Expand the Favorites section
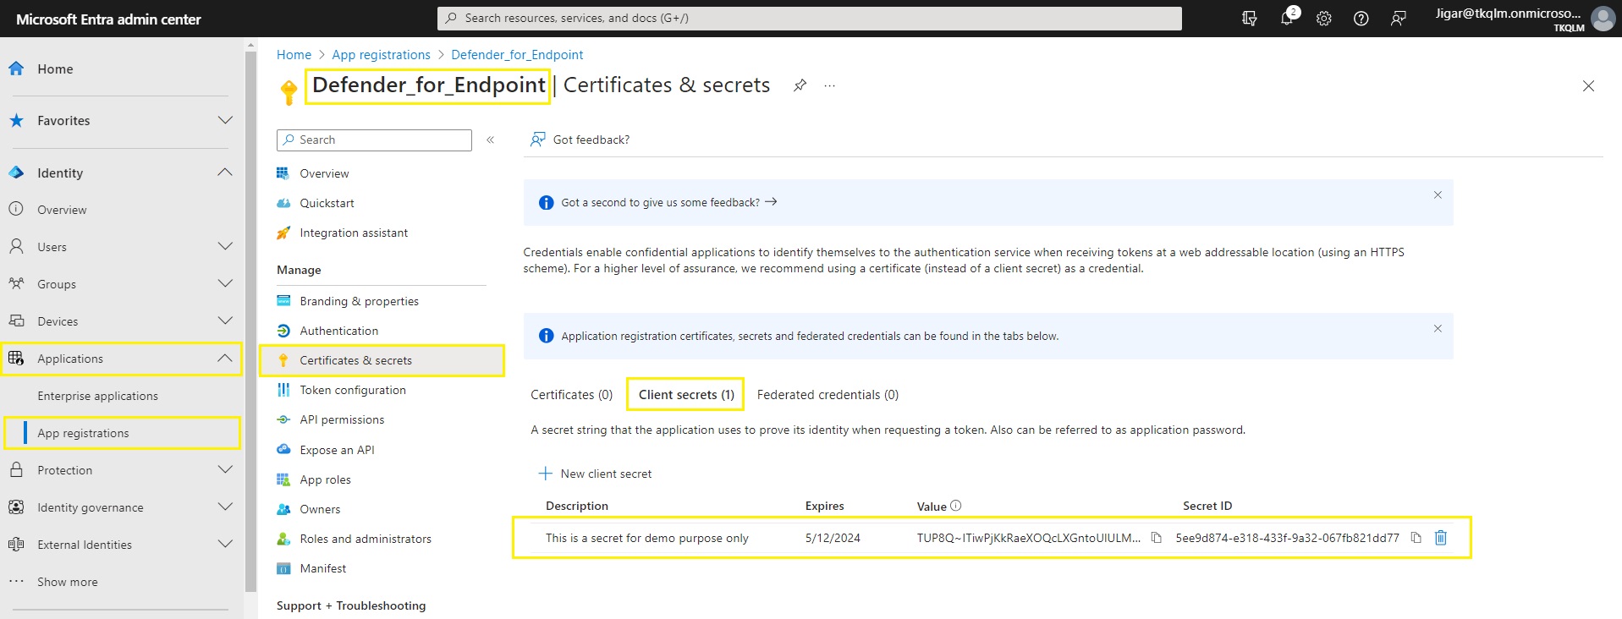The width and height of the screenshot is (1622, 619). coord(225,121)
